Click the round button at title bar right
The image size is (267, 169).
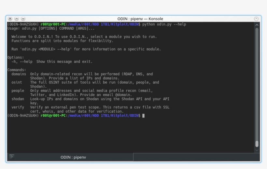click(256, 19)
